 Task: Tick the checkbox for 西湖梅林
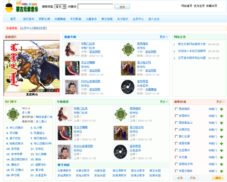176,109
